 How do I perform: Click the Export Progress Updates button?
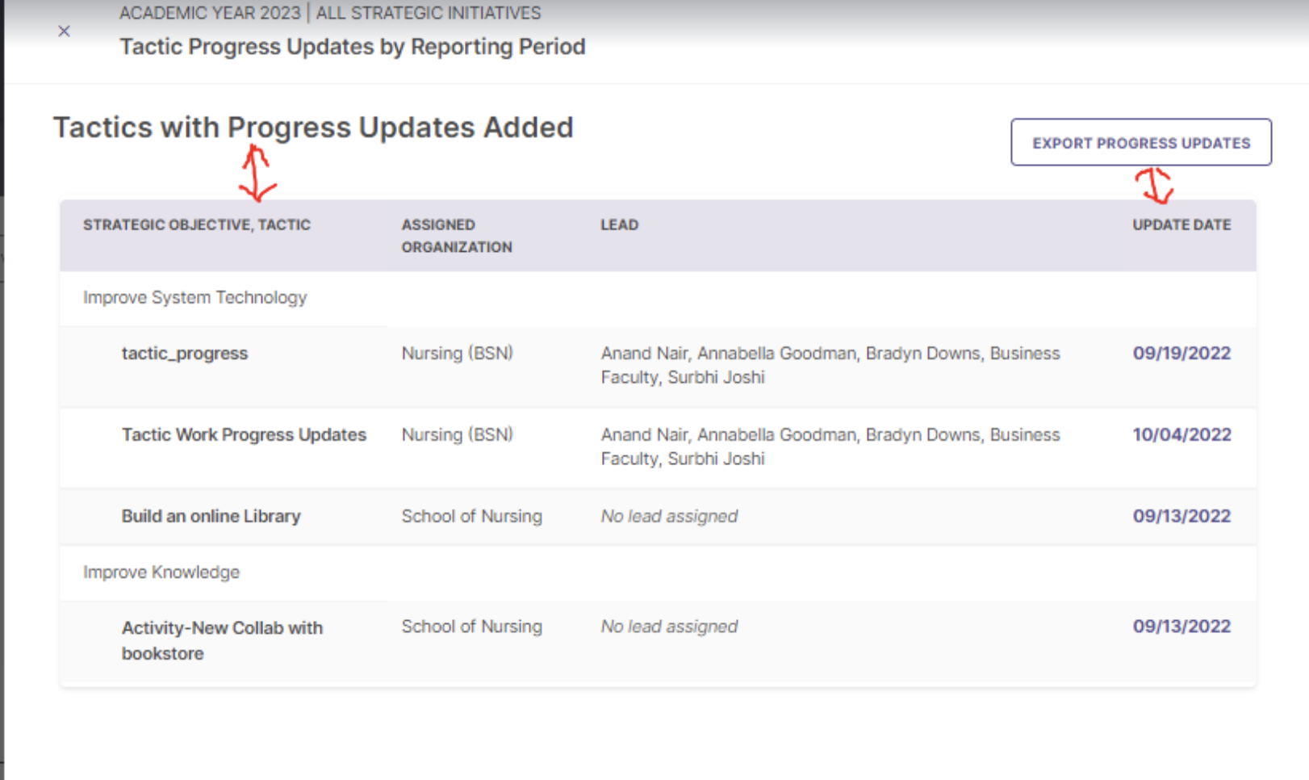pyautogui.click(x=1141, y=143)
